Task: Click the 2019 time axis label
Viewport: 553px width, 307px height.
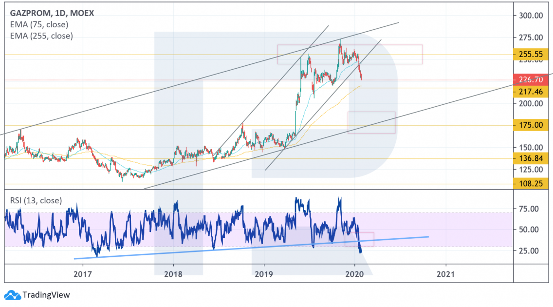Action: [x=264, y=274]
